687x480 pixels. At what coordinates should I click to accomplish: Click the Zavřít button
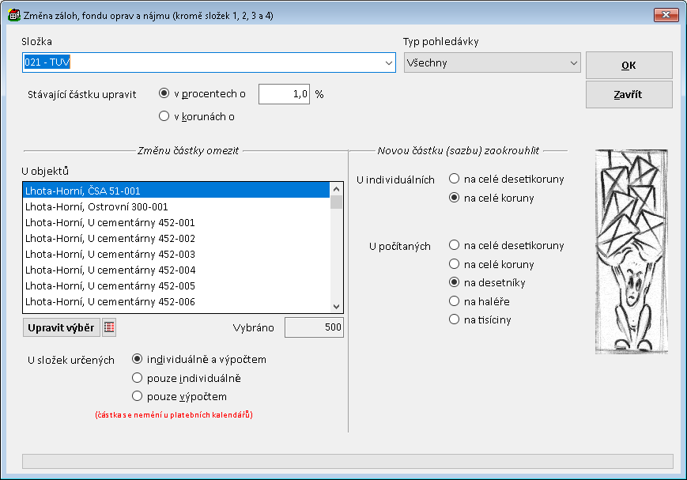(x=628, y=94)
